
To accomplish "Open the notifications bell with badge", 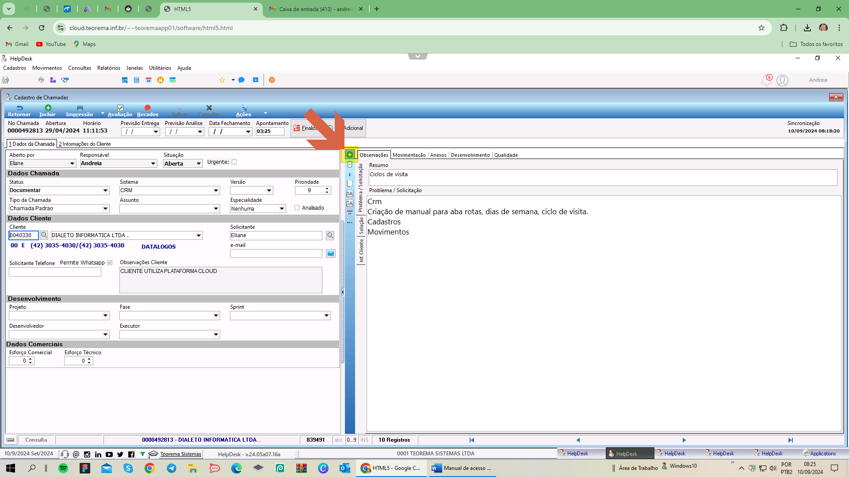I will point(767,80).
